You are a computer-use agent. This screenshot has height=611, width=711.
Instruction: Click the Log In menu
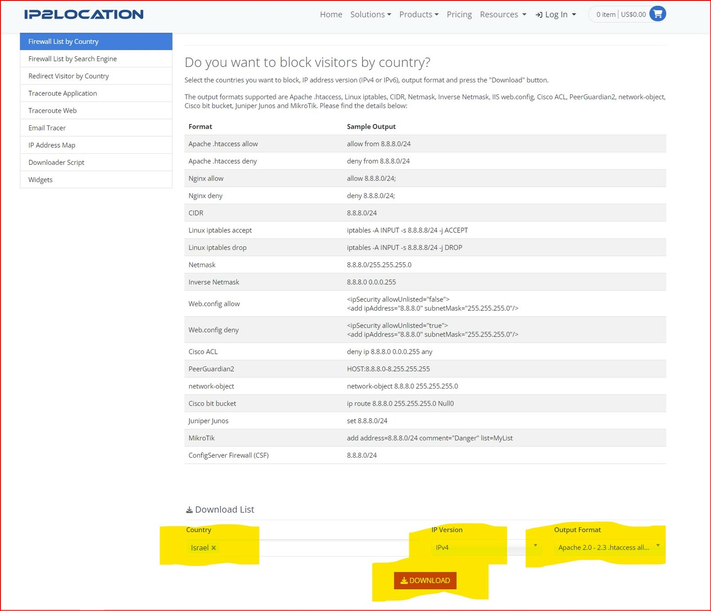click(556, 15)
